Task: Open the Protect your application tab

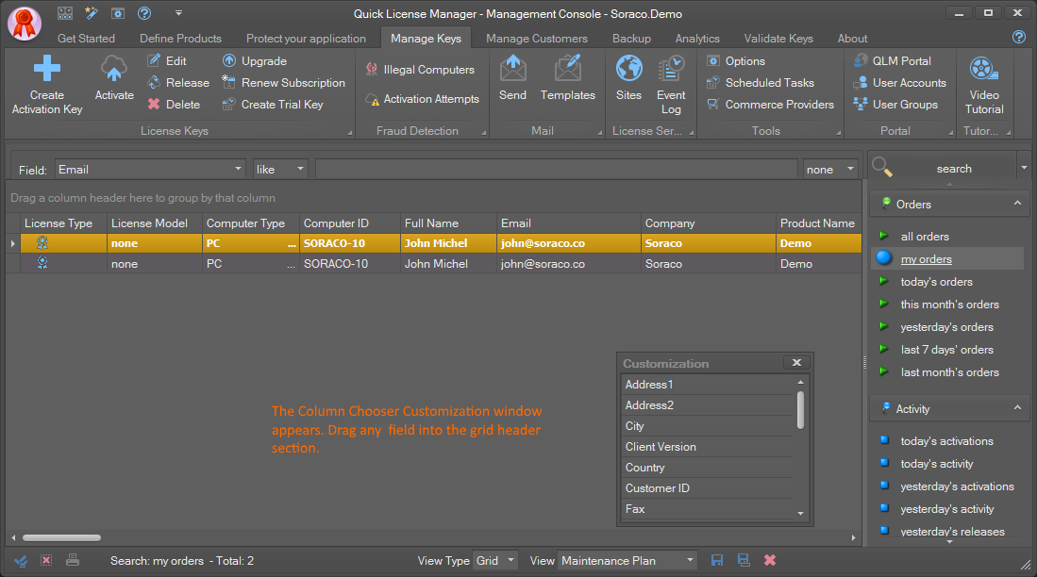Action: click(x=306, y=39)
